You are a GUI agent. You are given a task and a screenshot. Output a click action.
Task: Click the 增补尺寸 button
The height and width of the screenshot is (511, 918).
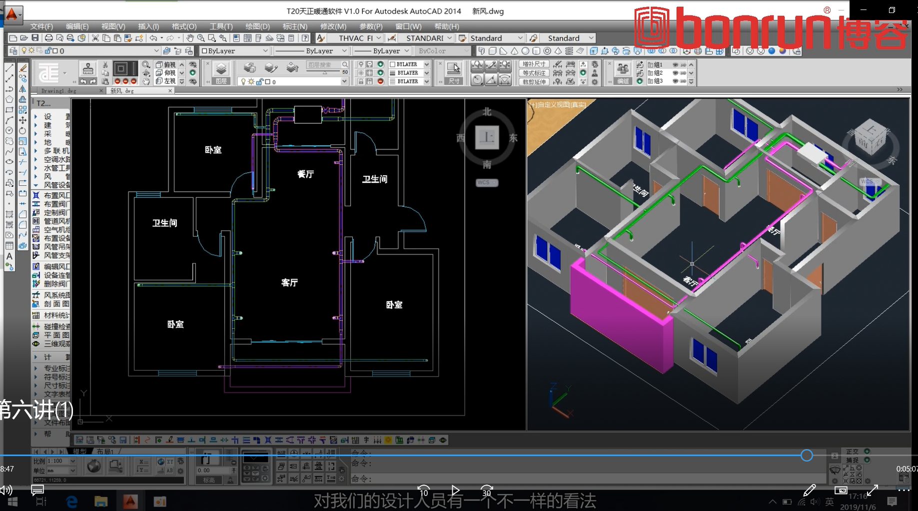click(x=534, y=64)
